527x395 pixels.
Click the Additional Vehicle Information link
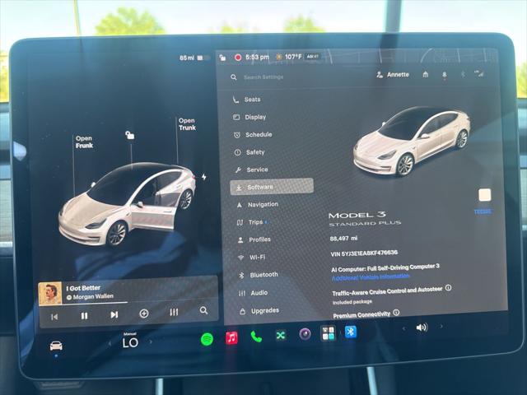coord(371,276)
